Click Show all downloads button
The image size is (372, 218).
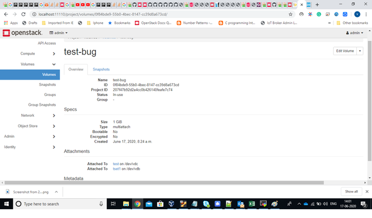[351, 191]
